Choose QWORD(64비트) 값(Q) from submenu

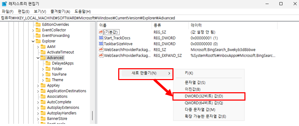pyautogui.click(x=209, y=103)
